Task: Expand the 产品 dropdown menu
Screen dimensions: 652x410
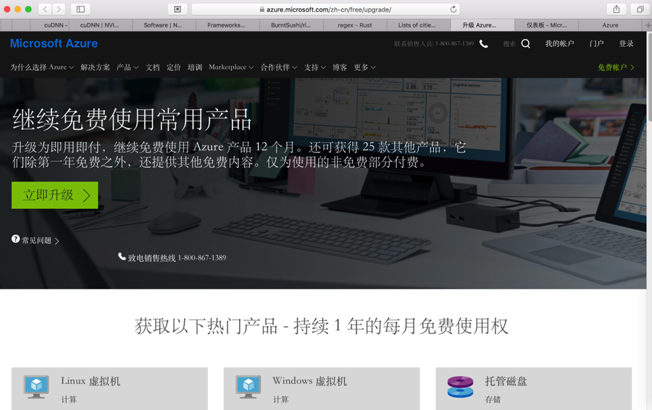Action: tap(128, 67)
